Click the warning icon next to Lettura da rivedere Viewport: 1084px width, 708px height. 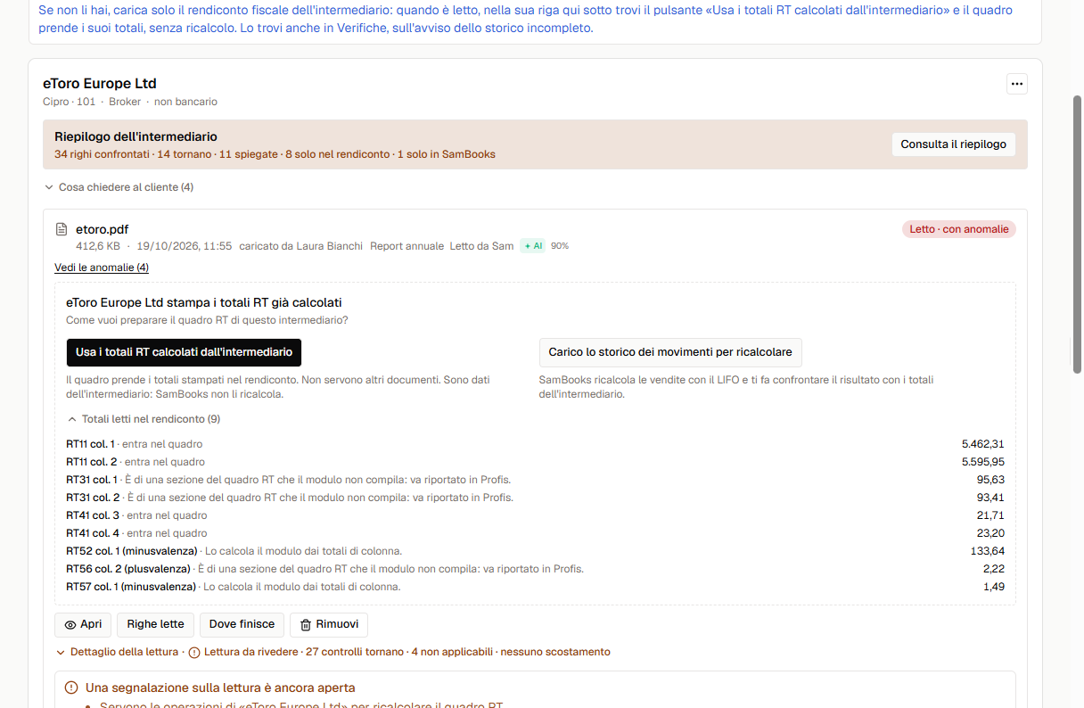pyautogui.click(x=194, y=652)
